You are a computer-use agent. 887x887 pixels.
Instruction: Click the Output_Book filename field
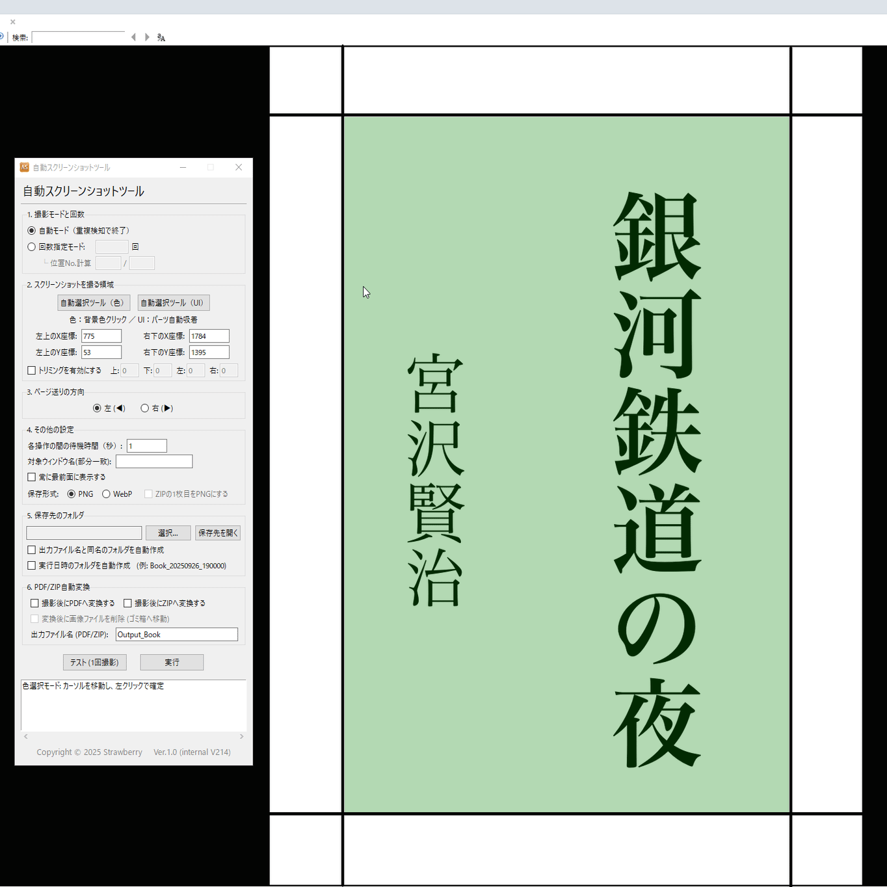[x=177, y=635]
